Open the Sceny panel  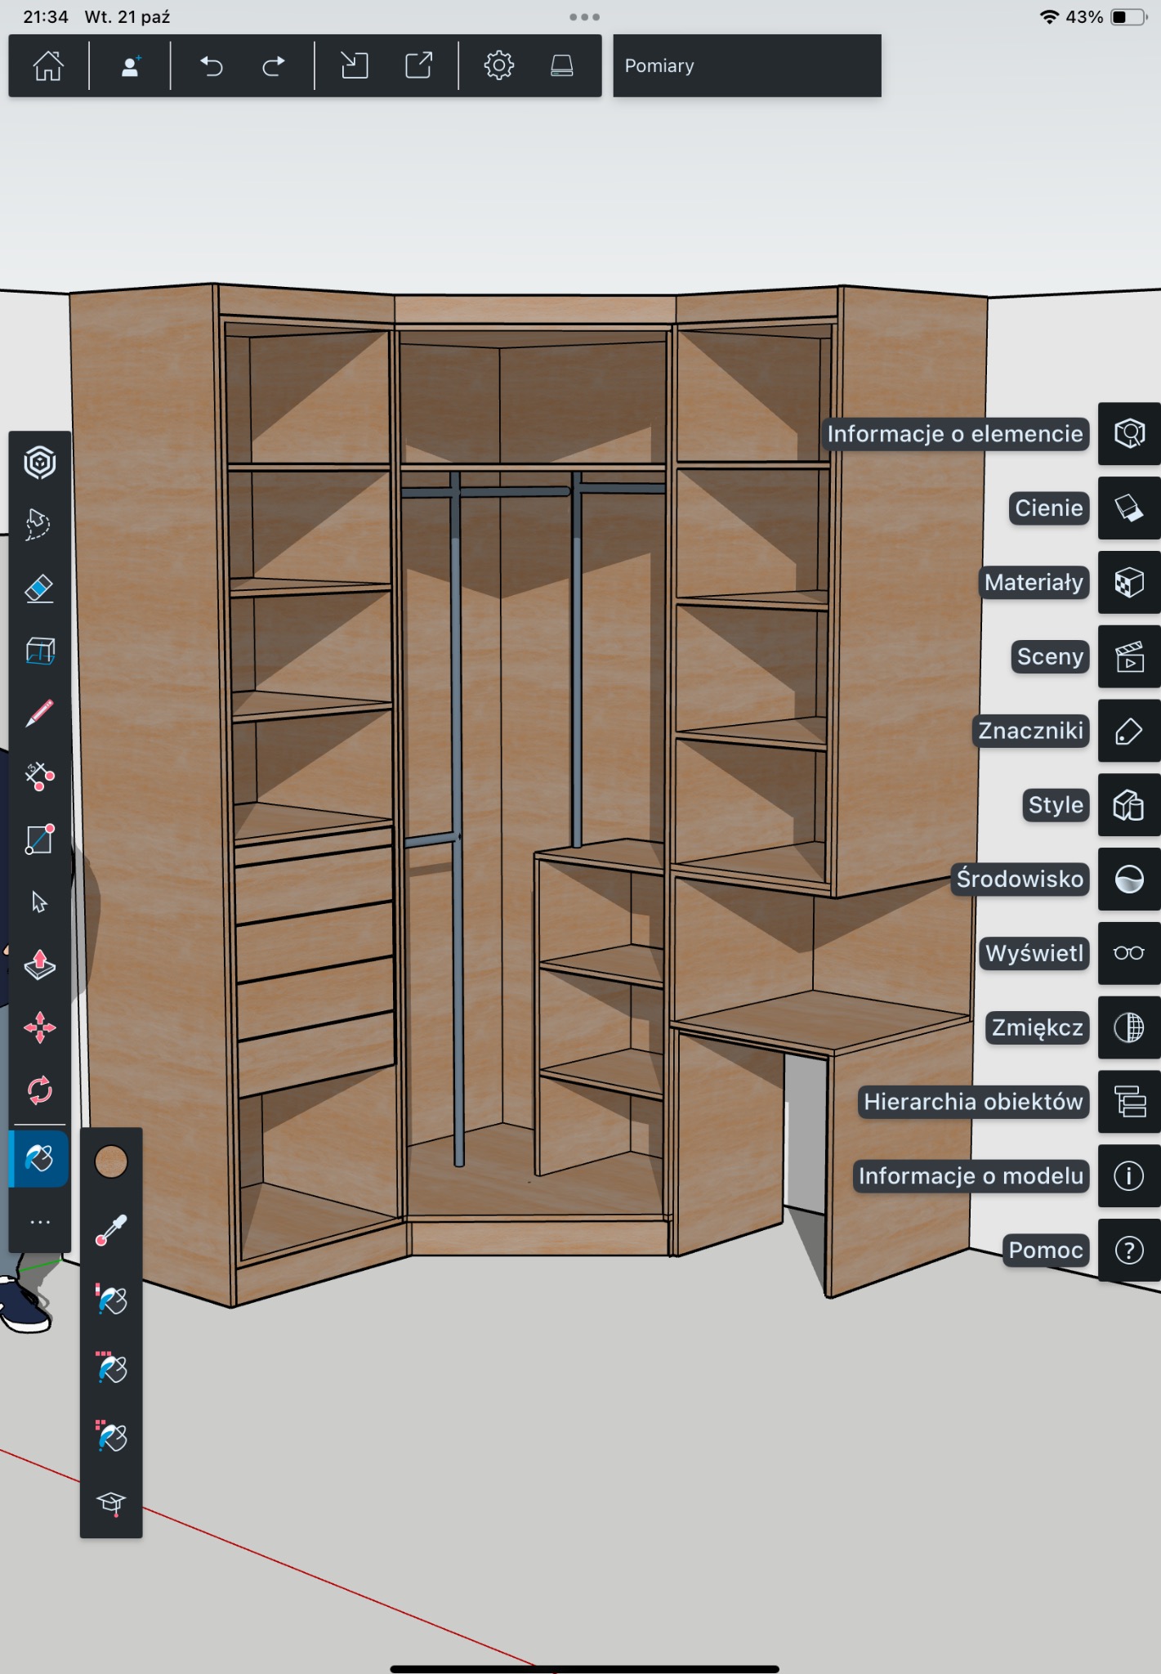click(1128, 657)
